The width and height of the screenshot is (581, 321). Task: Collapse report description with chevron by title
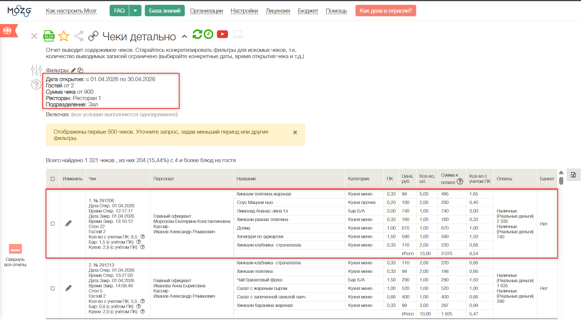click(x=184, y=37)
